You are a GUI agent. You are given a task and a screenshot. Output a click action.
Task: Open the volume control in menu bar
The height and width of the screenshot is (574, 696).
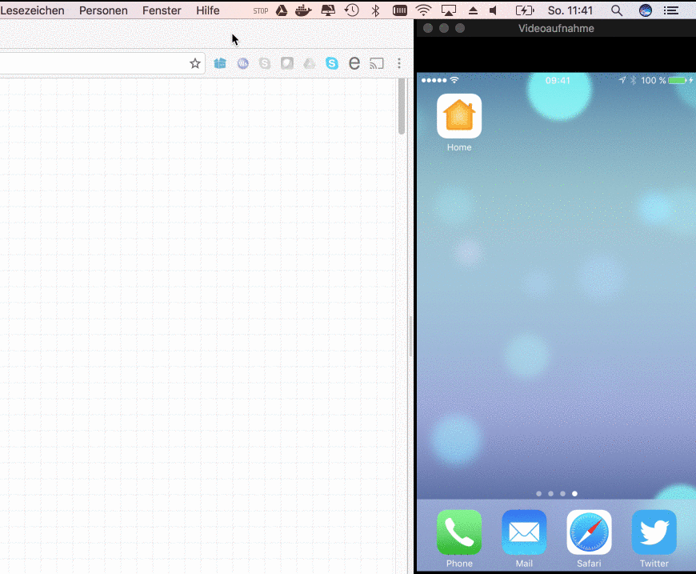point(494,10)
